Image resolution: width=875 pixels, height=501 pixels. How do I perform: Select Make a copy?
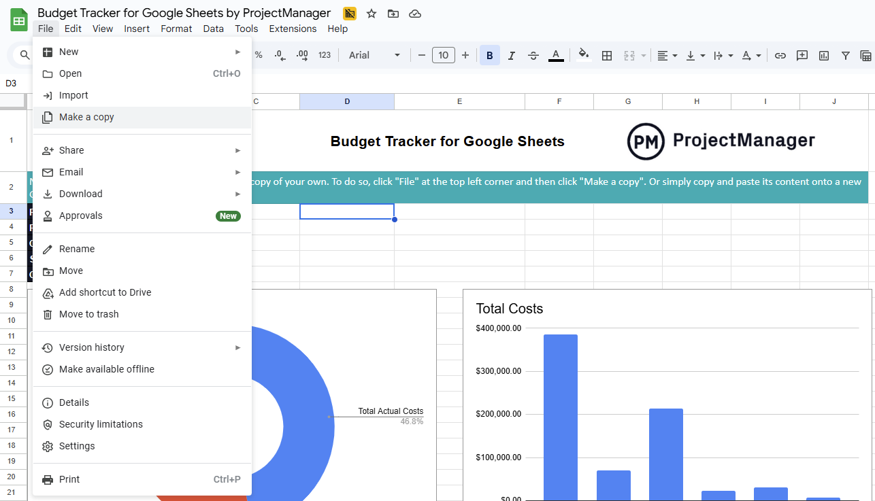tap(142, 117)
